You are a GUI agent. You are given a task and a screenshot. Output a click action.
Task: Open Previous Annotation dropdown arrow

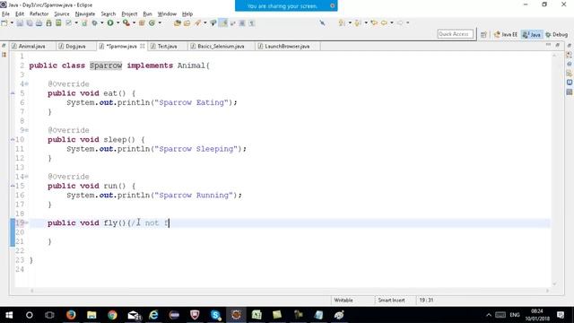click(x=366, y=22)
